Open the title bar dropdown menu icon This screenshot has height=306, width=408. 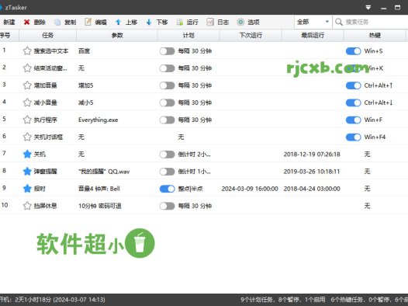(x=368, y=8)
